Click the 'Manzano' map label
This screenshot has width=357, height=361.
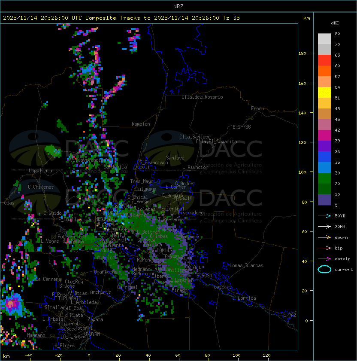click(x=36, y=335)
